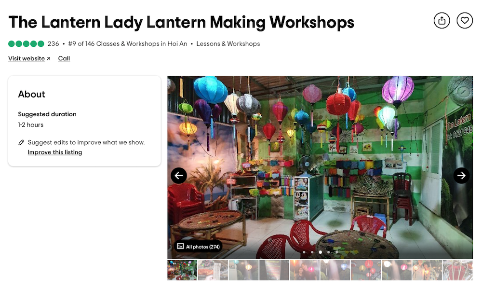Select the second photo thumbnail

pos(213,270)
